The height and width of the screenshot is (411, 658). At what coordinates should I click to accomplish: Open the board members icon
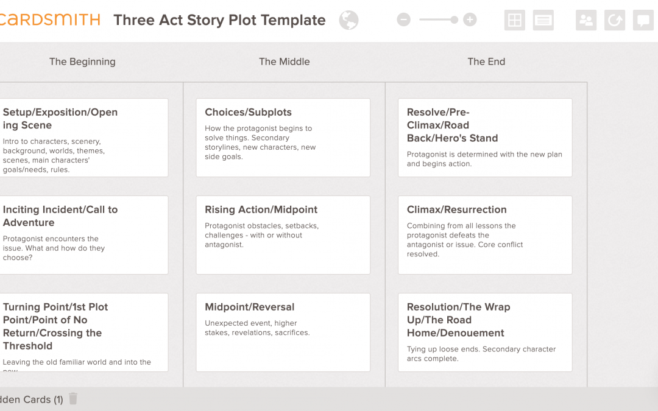click(x=586, y=20)
